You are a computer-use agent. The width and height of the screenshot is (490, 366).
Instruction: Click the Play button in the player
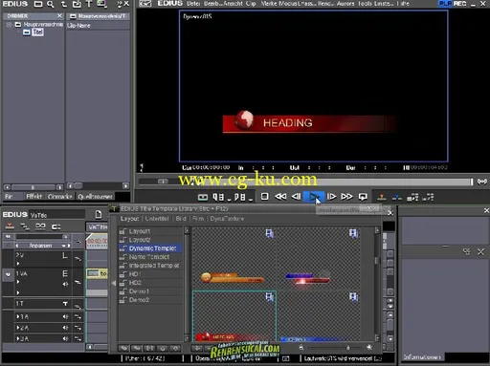314,197
